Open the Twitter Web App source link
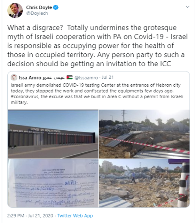This screenshot has height=223, width=196. tap(75, 216)
